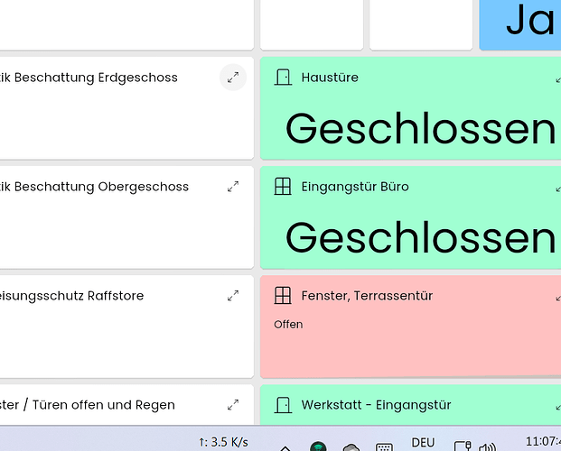
Task: Open the DEU keyboard language switcher
Action: [423, 443]
